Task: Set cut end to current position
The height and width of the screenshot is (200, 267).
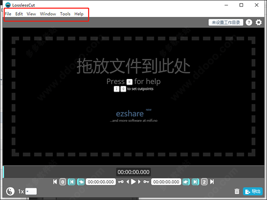Action: tap(186, 182)
